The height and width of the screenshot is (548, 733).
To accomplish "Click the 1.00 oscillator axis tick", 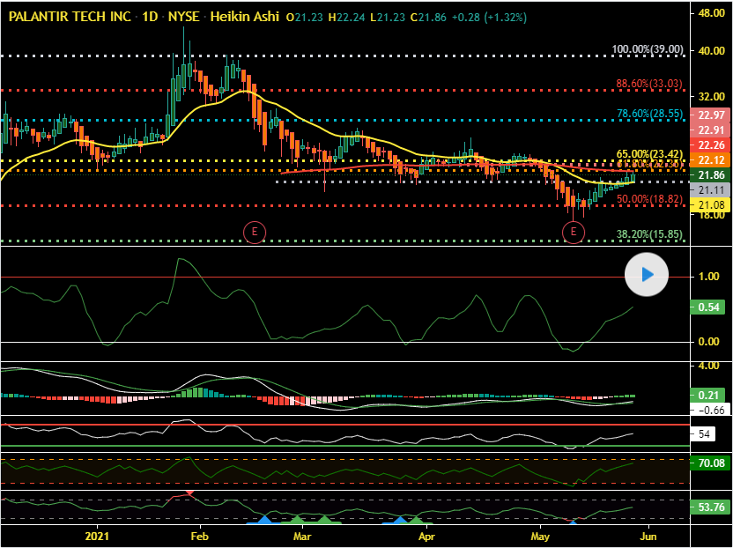I will click(x=708, y=277).
